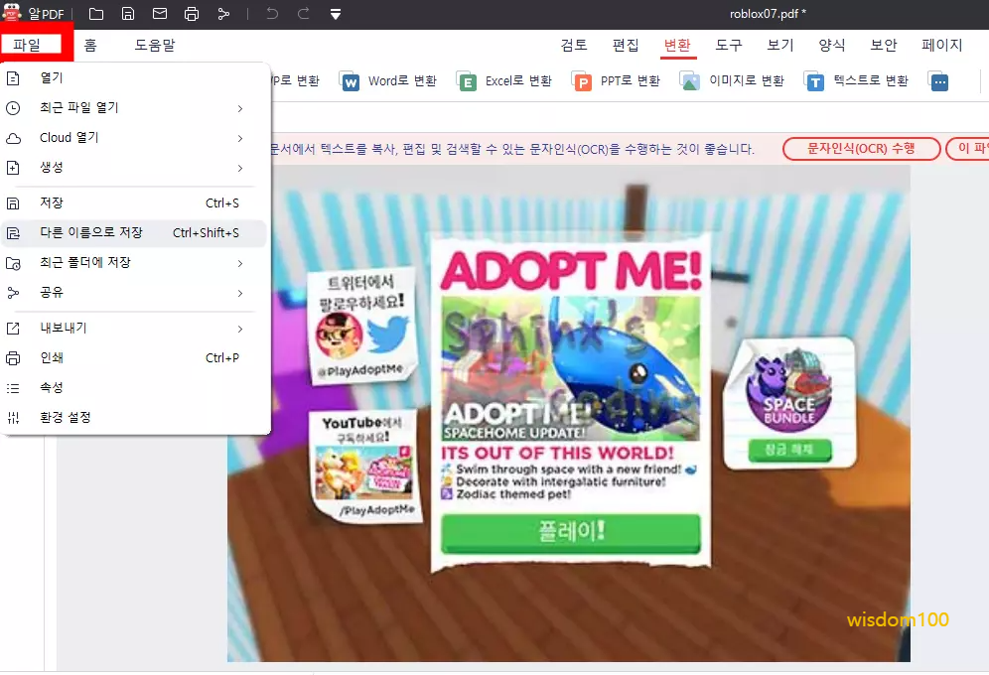Switch to the 편집 tab
Screen dimensions: 989x675
(x=627, y=45)
